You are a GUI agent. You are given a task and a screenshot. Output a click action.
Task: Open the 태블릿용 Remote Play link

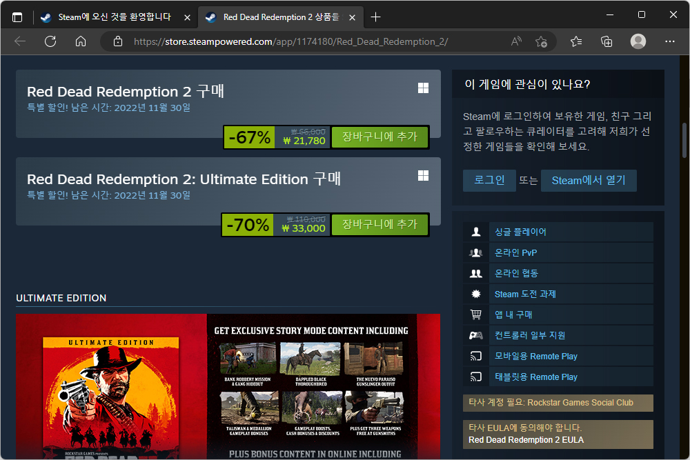(535, 377)
